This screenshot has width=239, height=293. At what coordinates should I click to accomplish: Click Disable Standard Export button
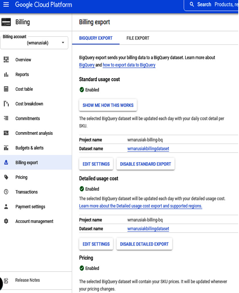pos(146,164)
